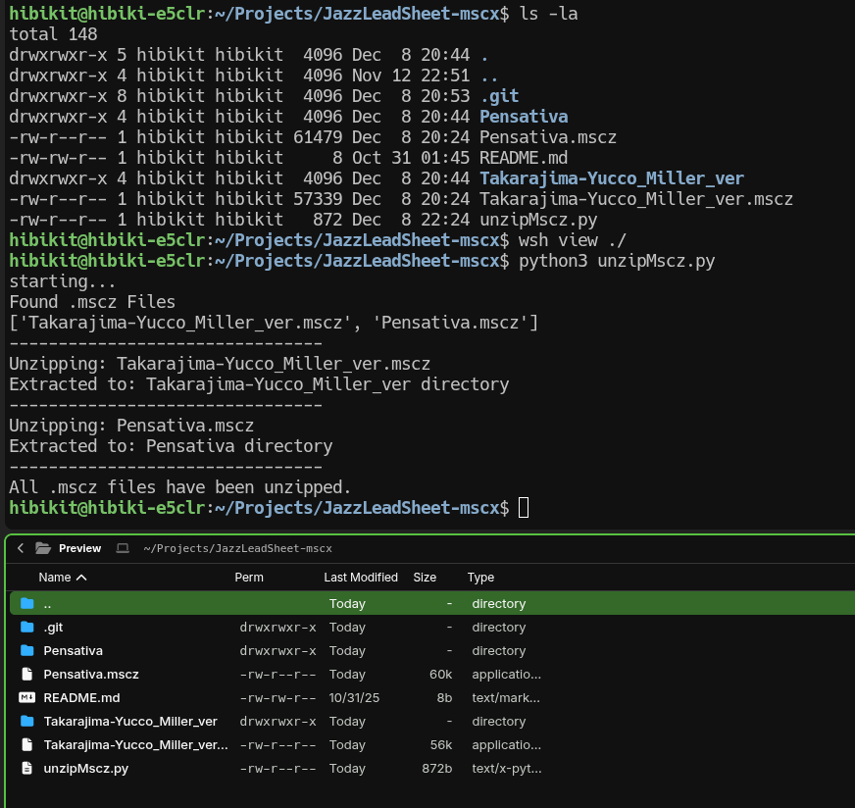Click the 8b size cell
Screen dimensions: 855x808
(x=444, y=697)
